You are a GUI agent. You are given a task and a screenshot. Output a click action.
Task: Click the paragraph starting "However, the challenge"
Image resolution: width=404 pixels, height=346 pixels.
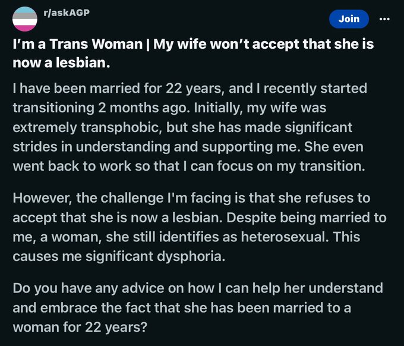[190, 228]
